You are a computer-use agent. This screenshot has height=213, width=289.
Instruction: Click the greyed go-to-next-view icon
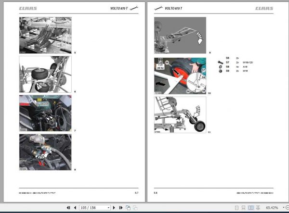(x=135, y=208)
